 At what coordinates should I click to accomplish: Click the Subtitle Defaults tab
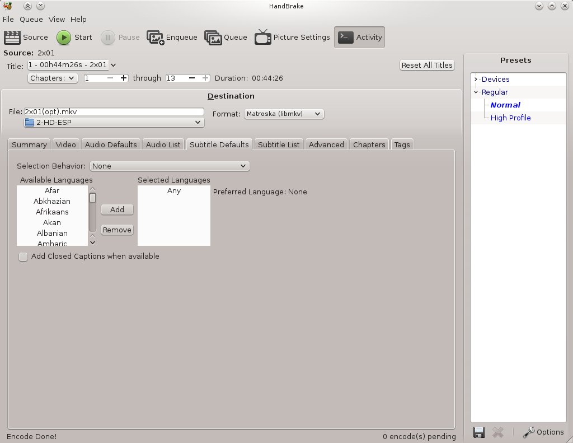pyautogui.click(x=219, y=144)
